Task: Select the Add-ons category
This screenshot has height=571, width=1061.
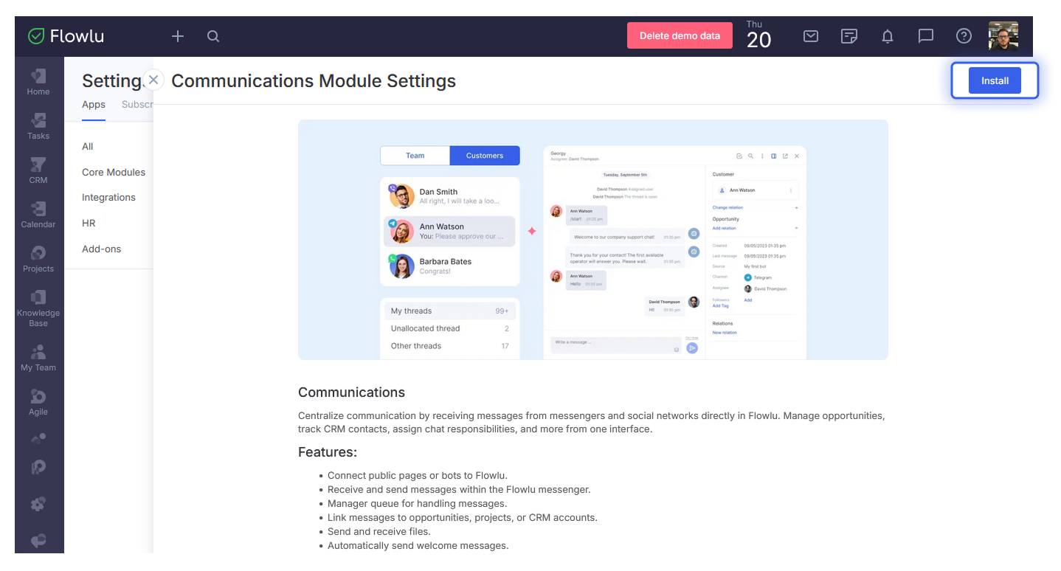Action: [101, 249]
